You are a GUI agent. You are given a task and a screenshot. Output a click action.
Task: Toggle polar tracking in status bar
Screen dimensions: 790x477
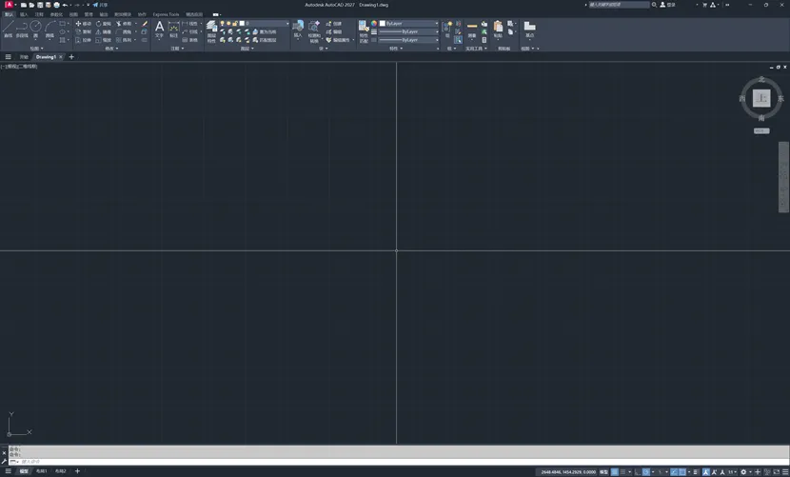646,472
